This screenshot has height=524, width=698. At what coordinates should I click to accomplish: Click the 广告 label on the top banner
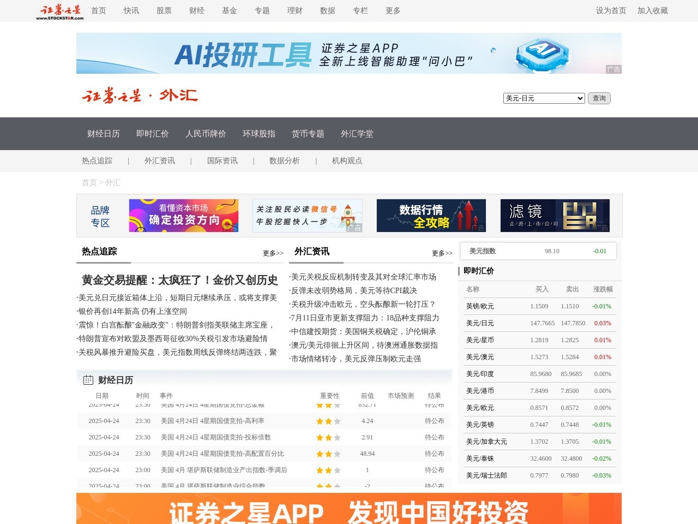(x=613, y=69)
